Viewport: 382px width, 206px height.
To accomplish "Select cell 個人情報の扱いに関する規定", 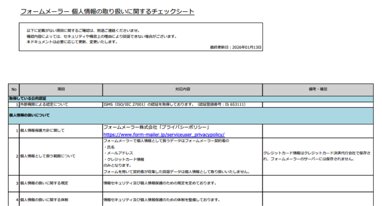I will pos(61,183).
